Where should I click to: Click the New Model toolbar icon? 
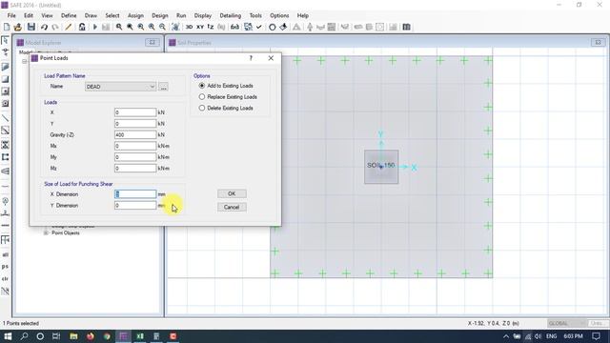pyautogui.click(x=7, y=27)
